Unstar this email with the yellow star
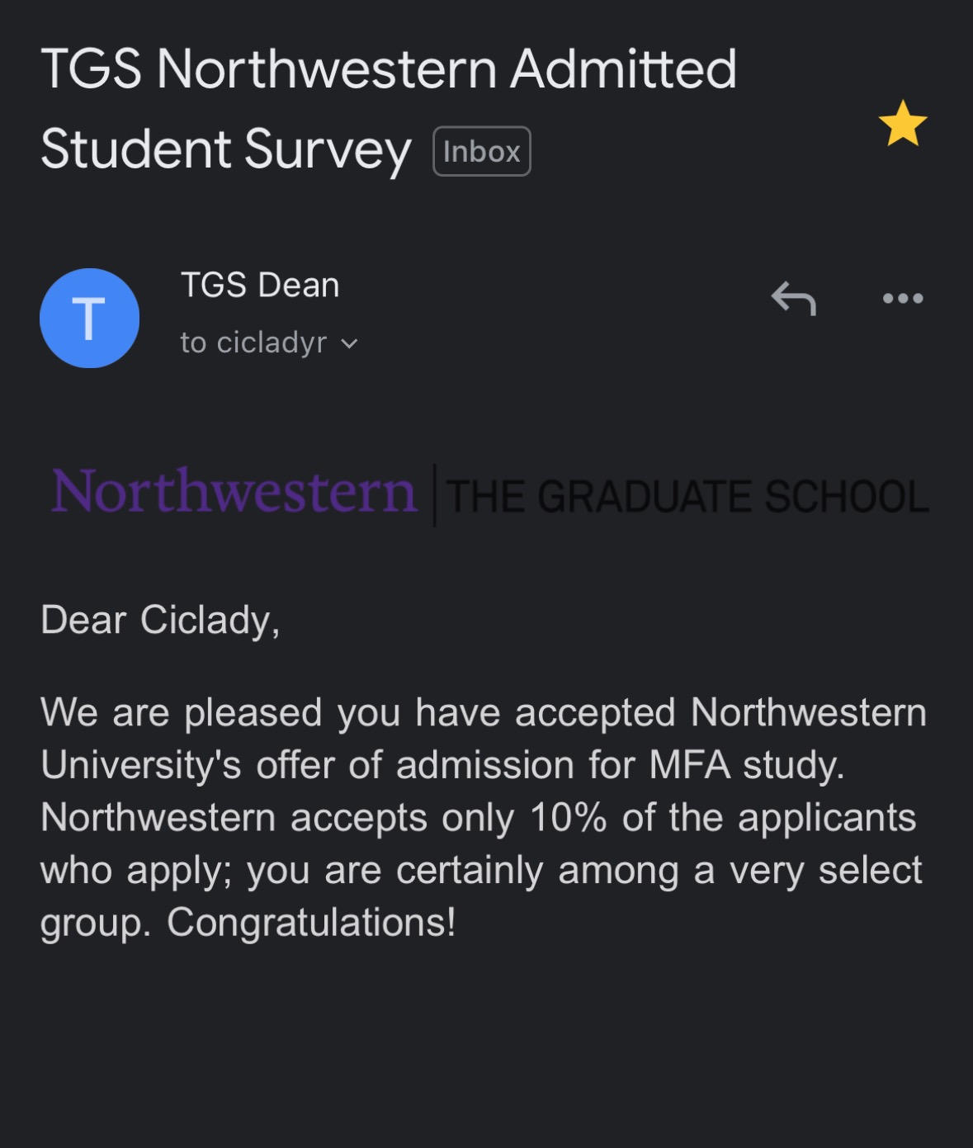Image resolution: width=973 pixels, height=1148 pixels. tap(902, 124)
